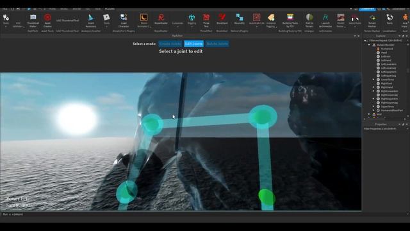This screenshot has width=410, height=231.
Task: Switch to Delete Joints mode
Action: coord(217,44)
